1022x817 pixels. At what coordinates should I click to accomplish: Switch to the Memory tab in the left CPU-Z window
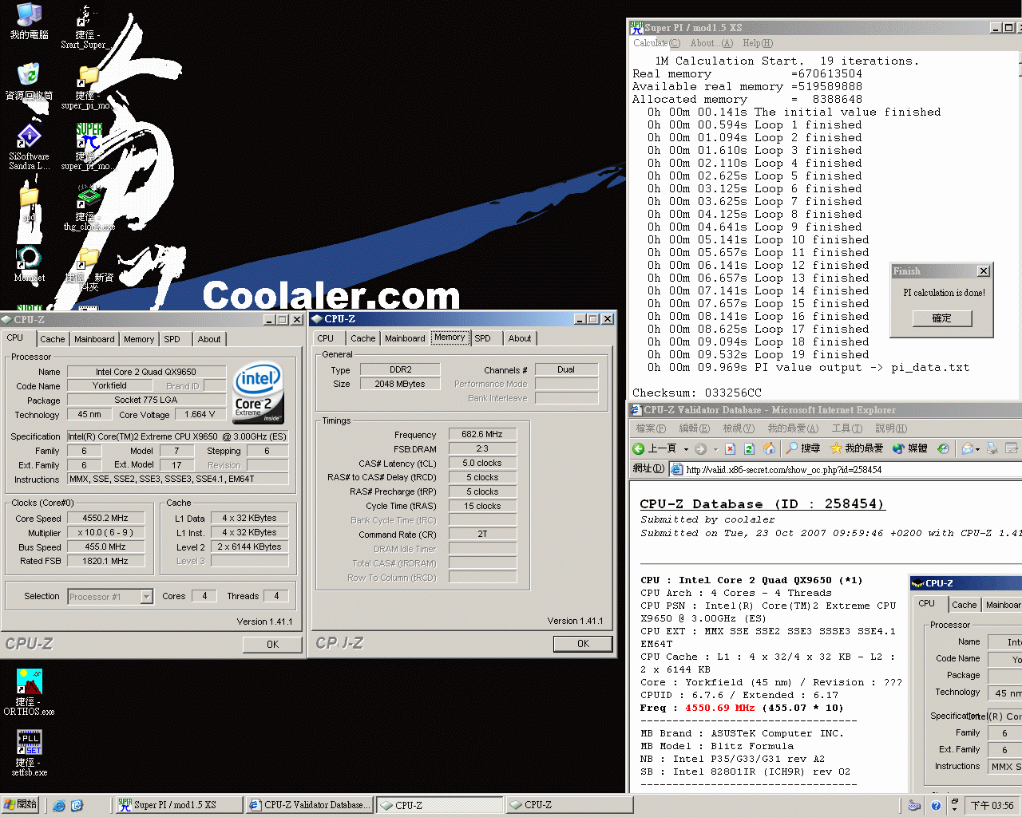pyautogui.click(x=139, y=339)
